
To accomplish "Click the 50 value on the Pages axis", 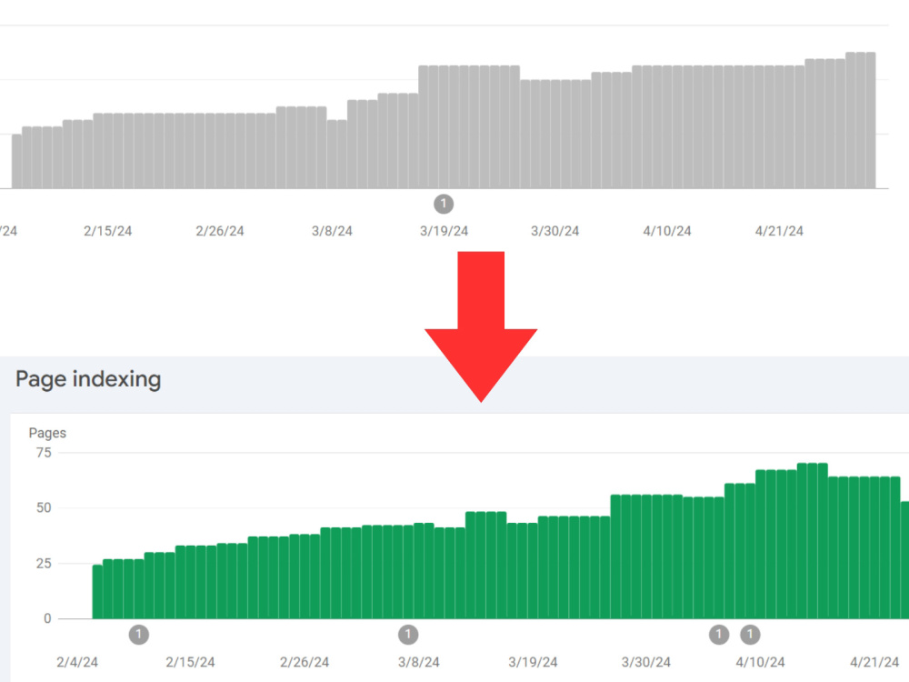I will [44, 508].
